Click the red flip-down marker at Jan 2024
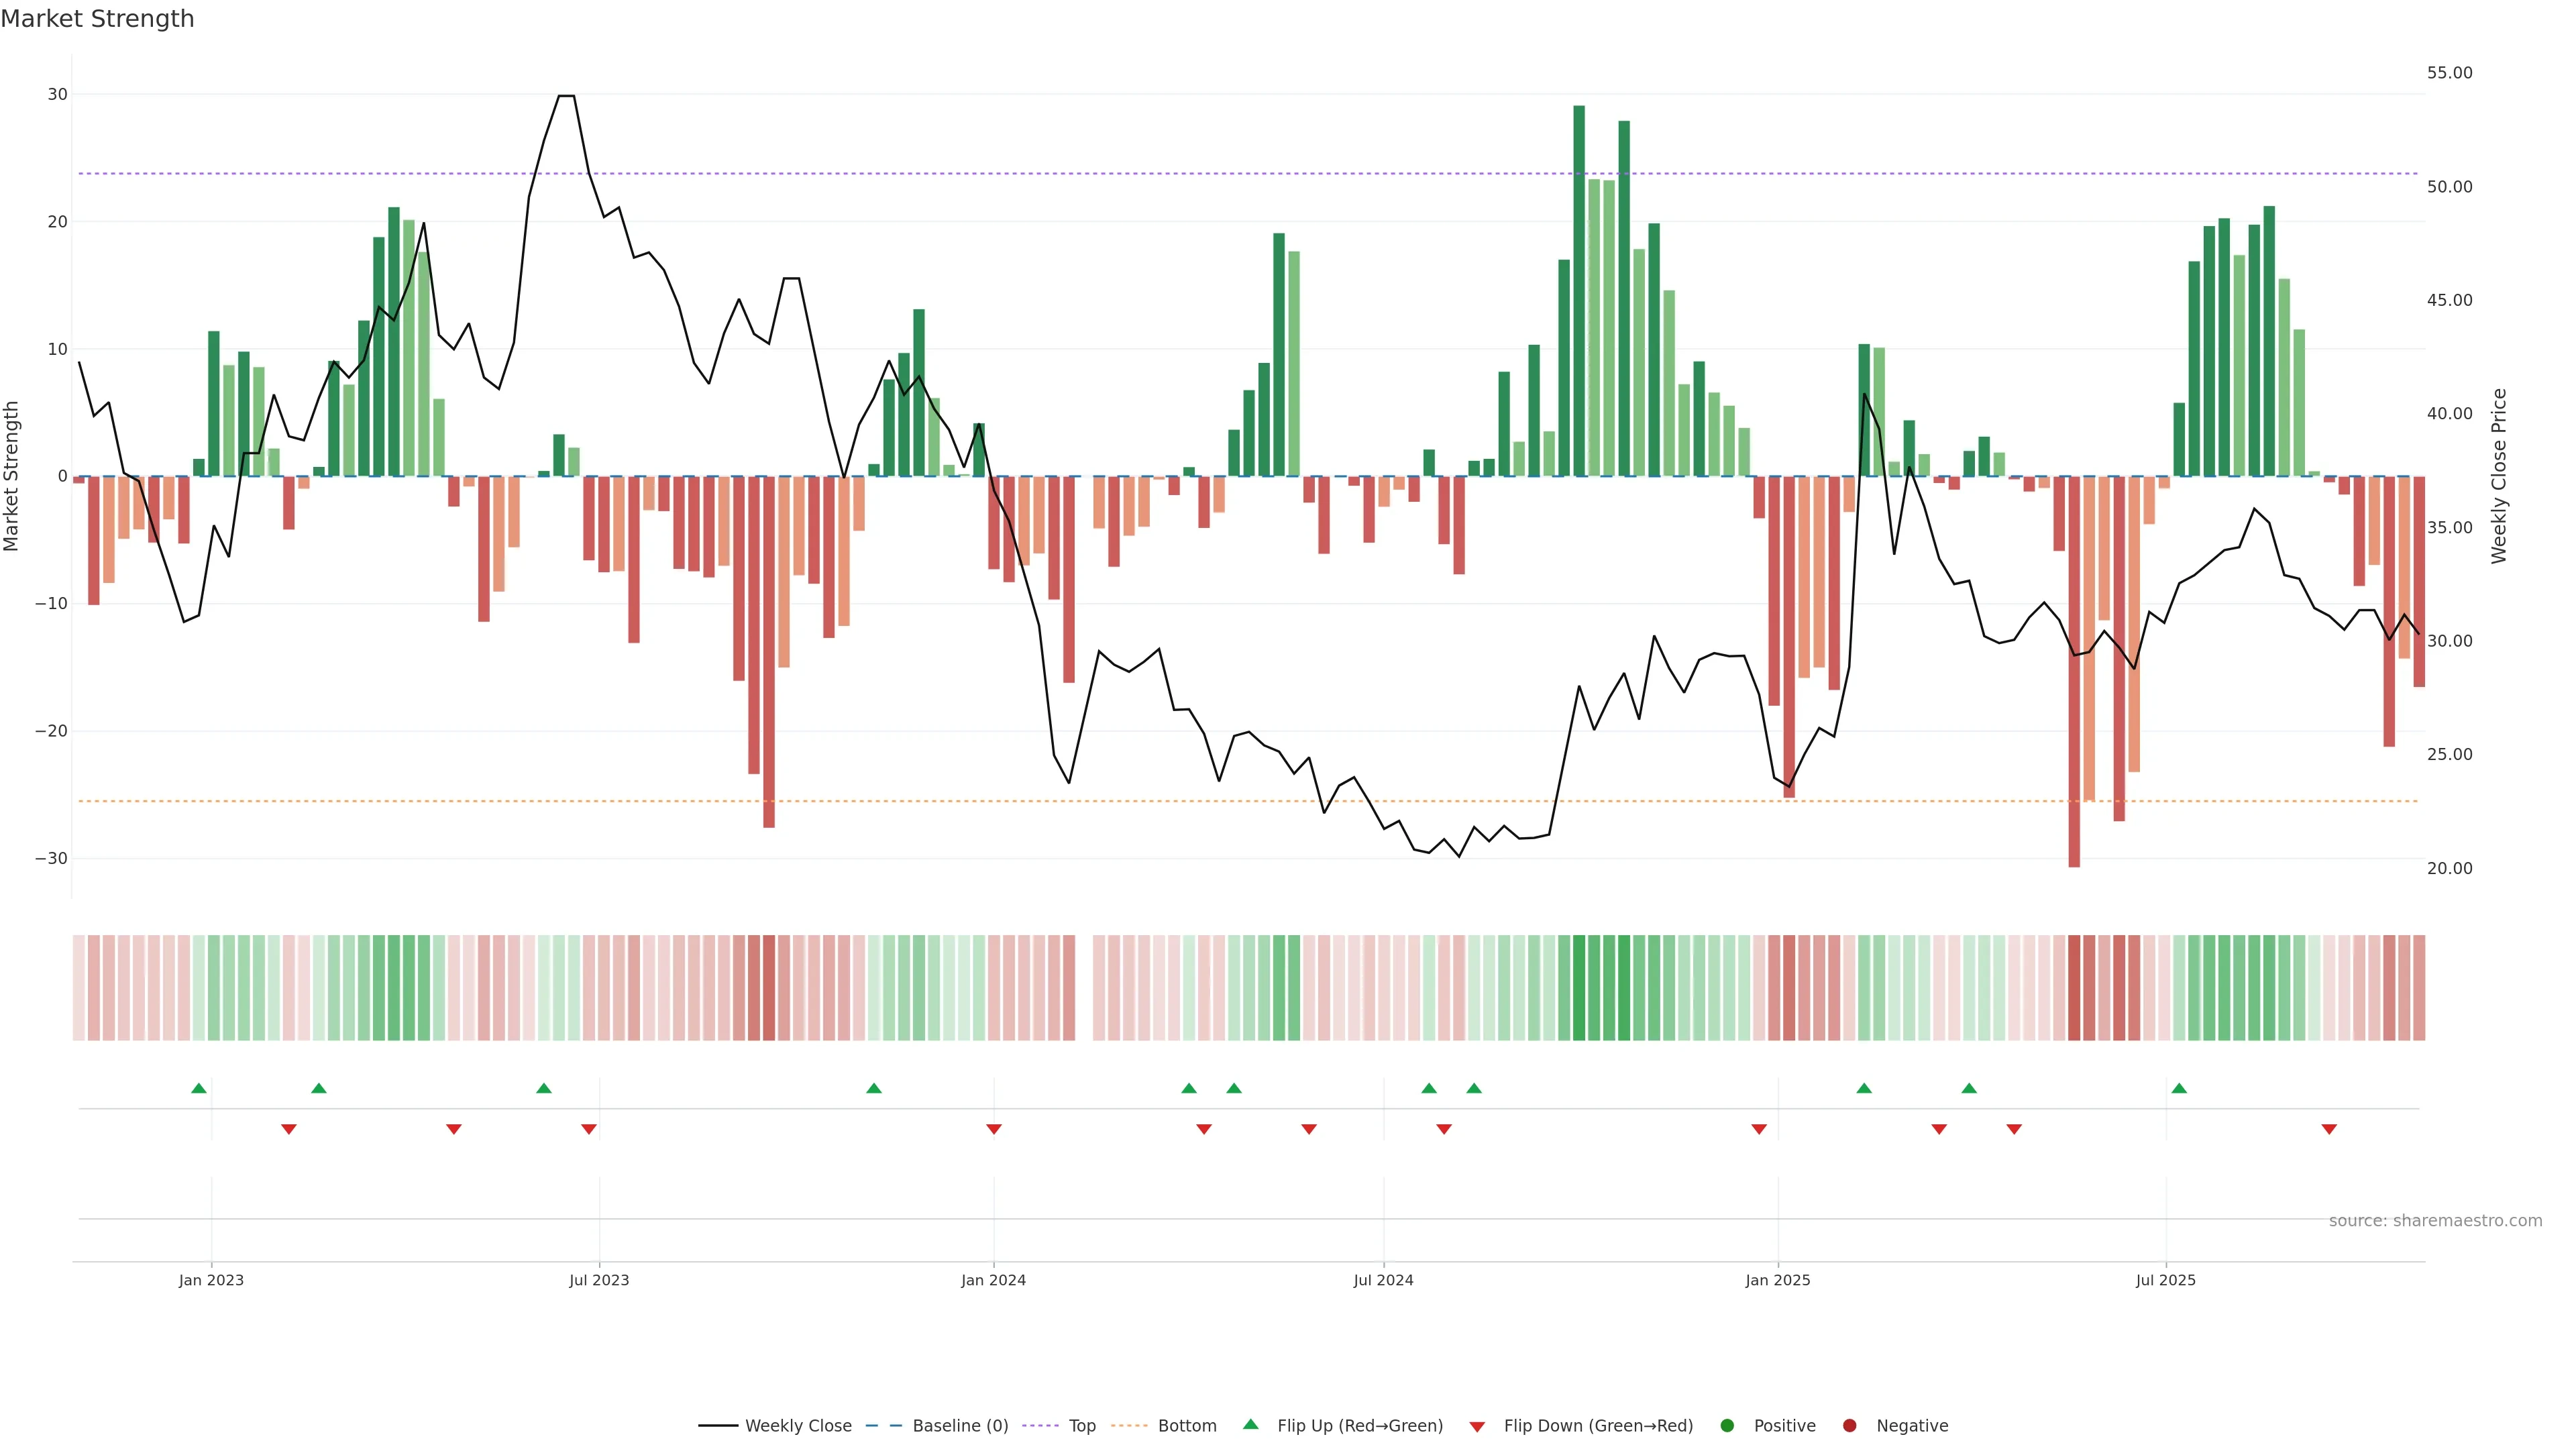This screenshot has height=1449, width=2576. click(x=994, y=1129)
